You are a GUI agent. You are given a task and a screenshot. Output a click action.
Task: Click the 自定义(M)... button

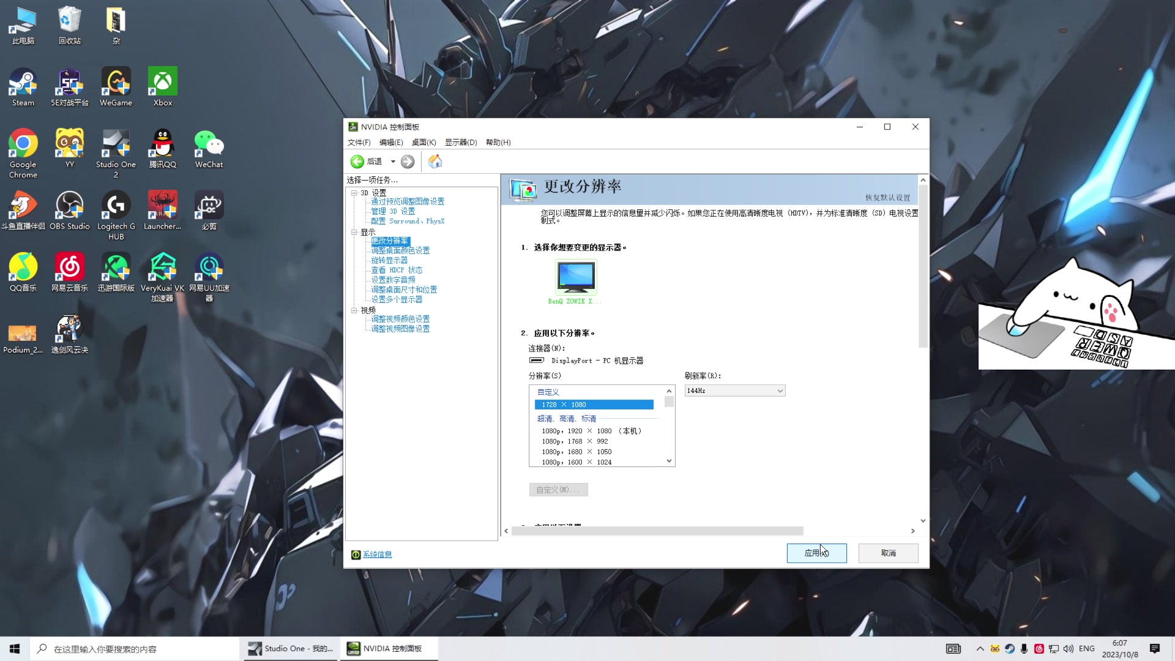pyautogui.click(x=558, y=490)
